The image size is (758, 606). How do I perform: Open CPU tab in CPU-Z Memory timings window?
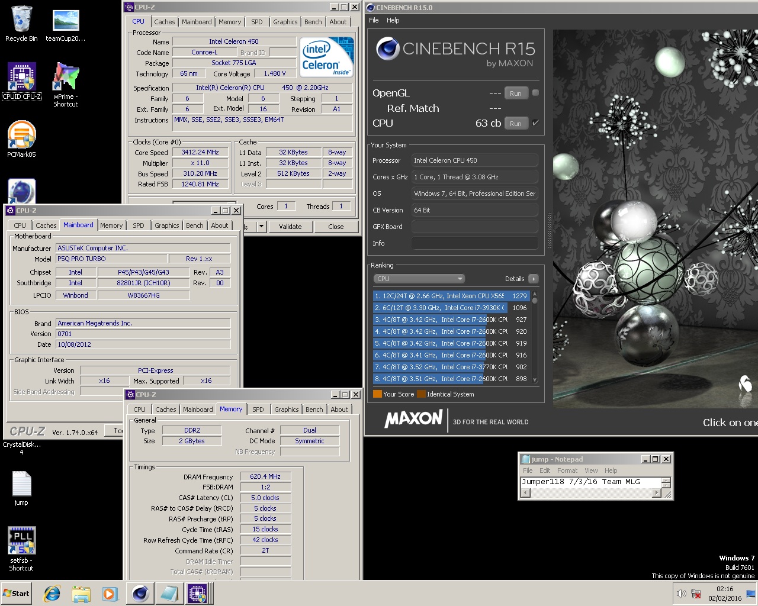pyautogui.click(x=140, y=410)
